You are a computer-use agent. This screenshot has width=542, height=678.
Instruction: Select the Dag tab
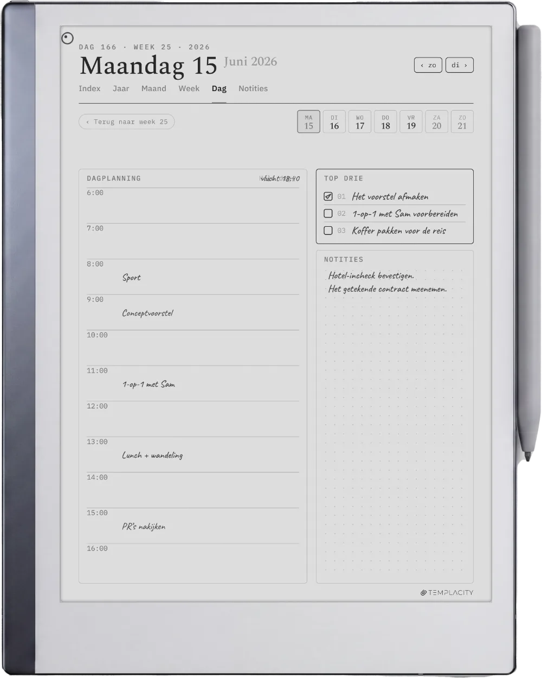(219, 88)
